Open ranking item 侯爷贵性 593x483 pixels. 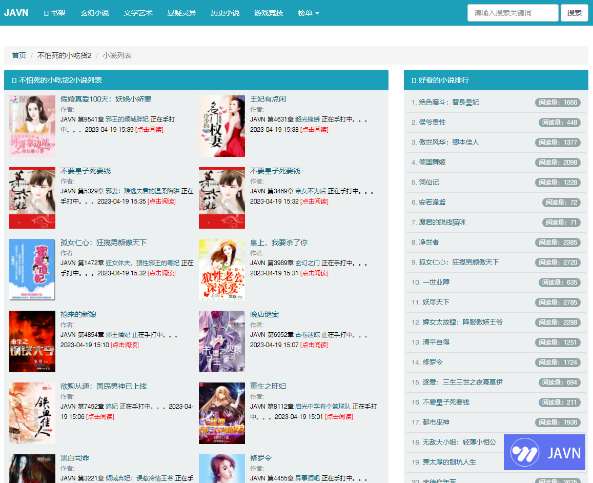coord(432,123)
